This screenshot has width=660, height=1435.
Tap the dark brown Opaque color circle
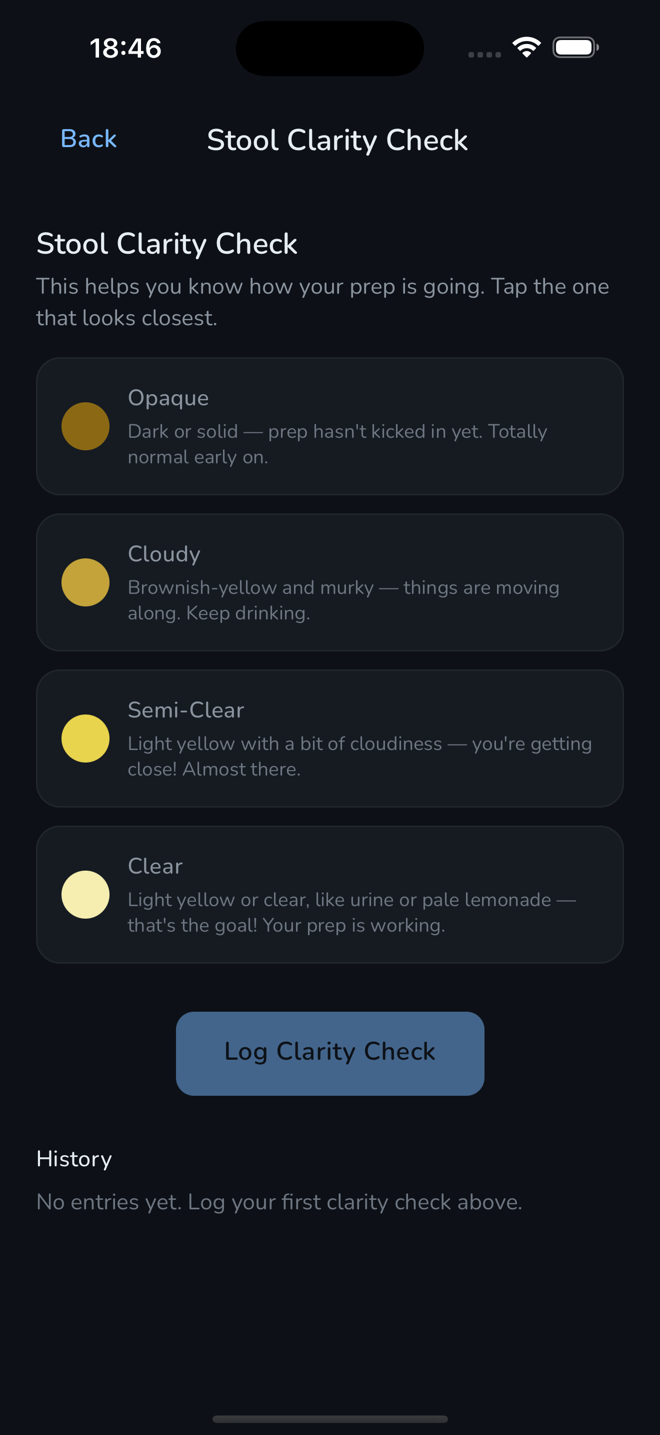click(85, 426)
